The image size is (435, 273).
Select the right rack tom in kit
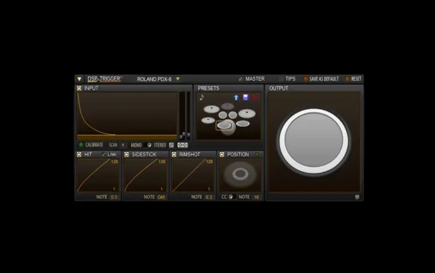click(233, 115)
